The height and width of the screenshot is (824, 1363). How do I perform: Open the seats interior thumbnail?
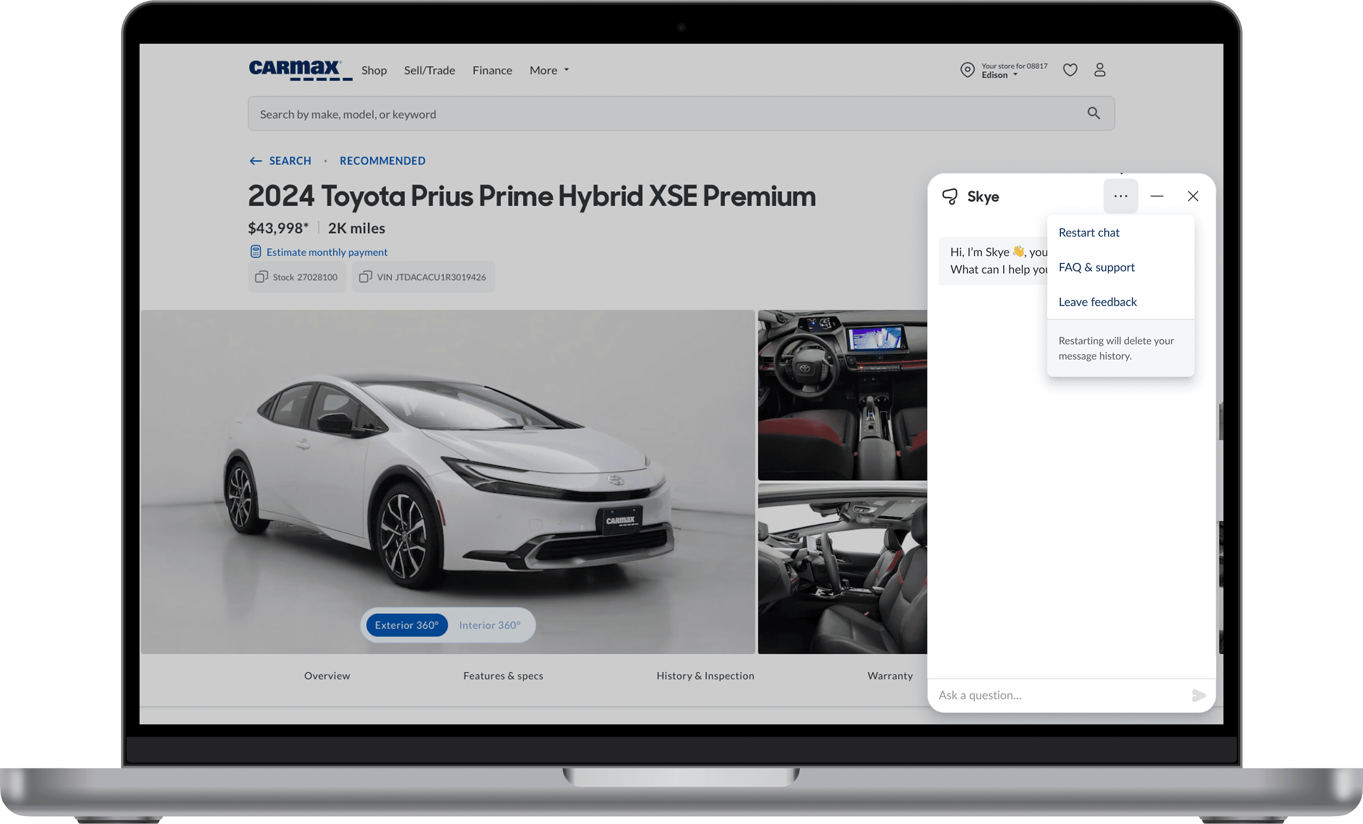[x=842, y=568]
